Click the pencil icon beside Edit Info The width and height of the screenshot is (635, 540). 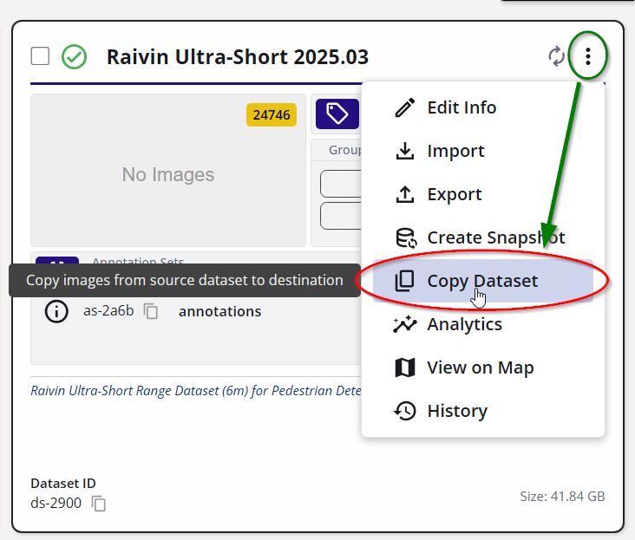coord(404,107)
